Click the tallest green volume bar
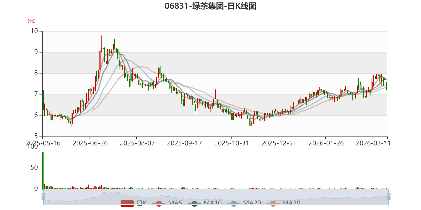The height and width of the screenshot is (210, 421). pyautogui.click(x=43, y=170)
